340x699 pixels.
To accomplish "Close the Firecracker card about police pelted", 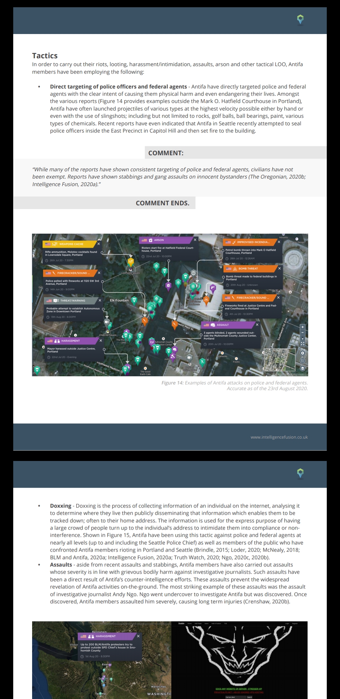I will [x=99, y=273].
